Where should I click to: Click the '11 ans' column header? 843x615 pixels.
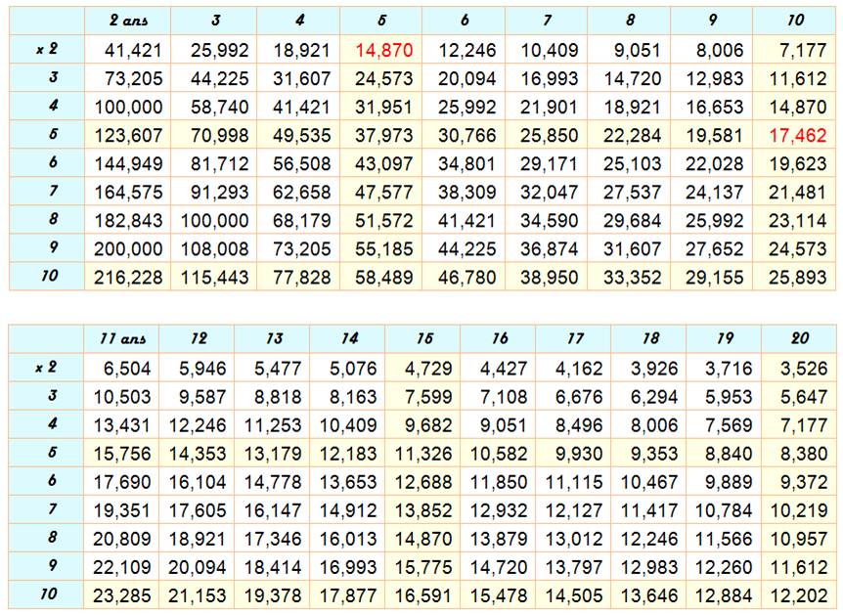pyautogui.click(x=122, y=338)
